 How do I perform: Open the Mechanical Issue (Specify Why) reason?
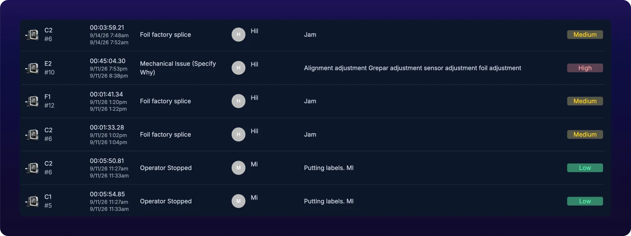pos(178,68)
